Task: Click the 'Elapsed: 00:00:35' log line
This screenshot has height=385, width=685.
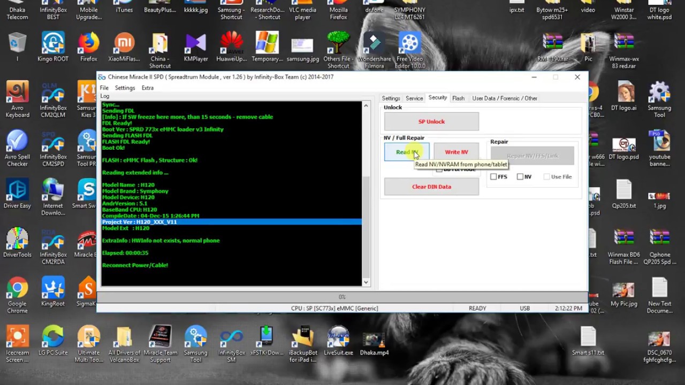Action: [125, 253]
